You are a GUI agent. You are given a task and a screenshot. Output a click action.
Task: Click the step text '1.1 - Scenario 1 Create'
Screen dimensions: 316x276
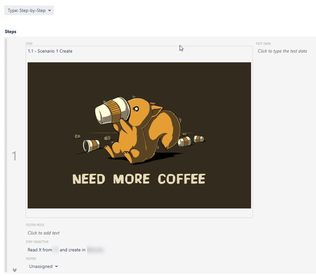(x=50, y=51)
